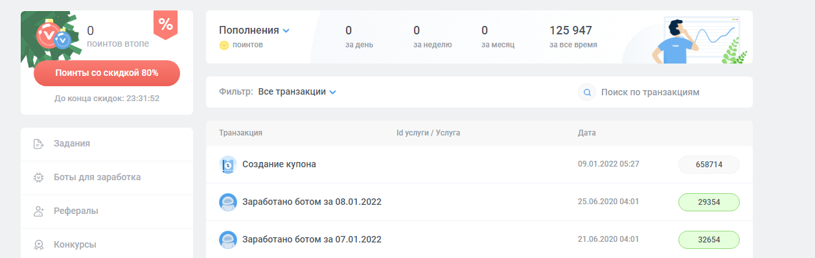Click the bot avatar for 07.01.2022 earnings

point(227,240)
